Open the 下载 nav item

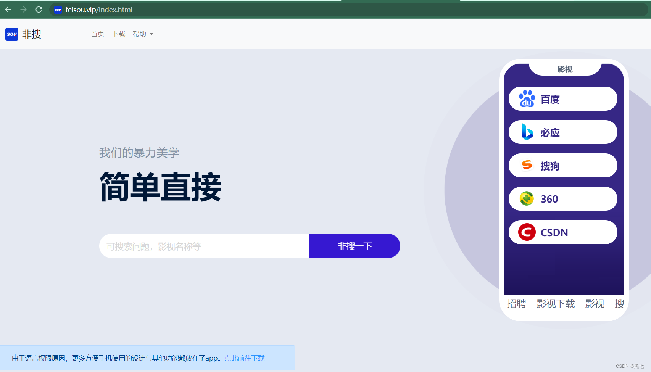(x=118, y=34)
